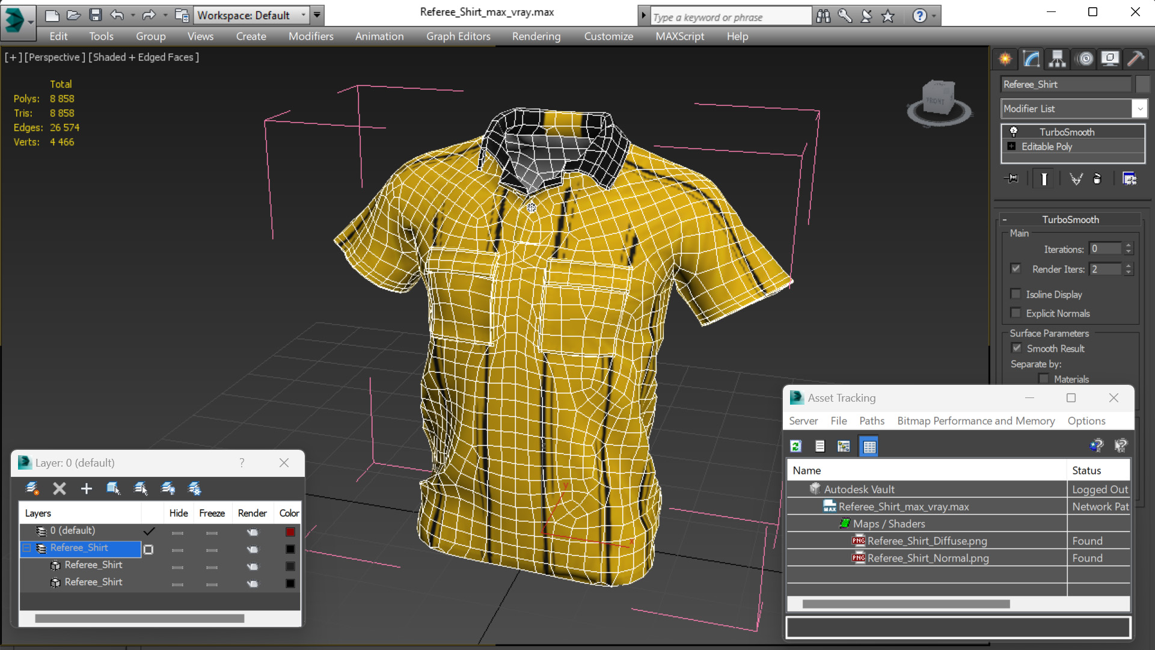The image size is (1155, 650).
Task: Open Bitmap Performance and Memory menu
Action: tap(976, 421)
